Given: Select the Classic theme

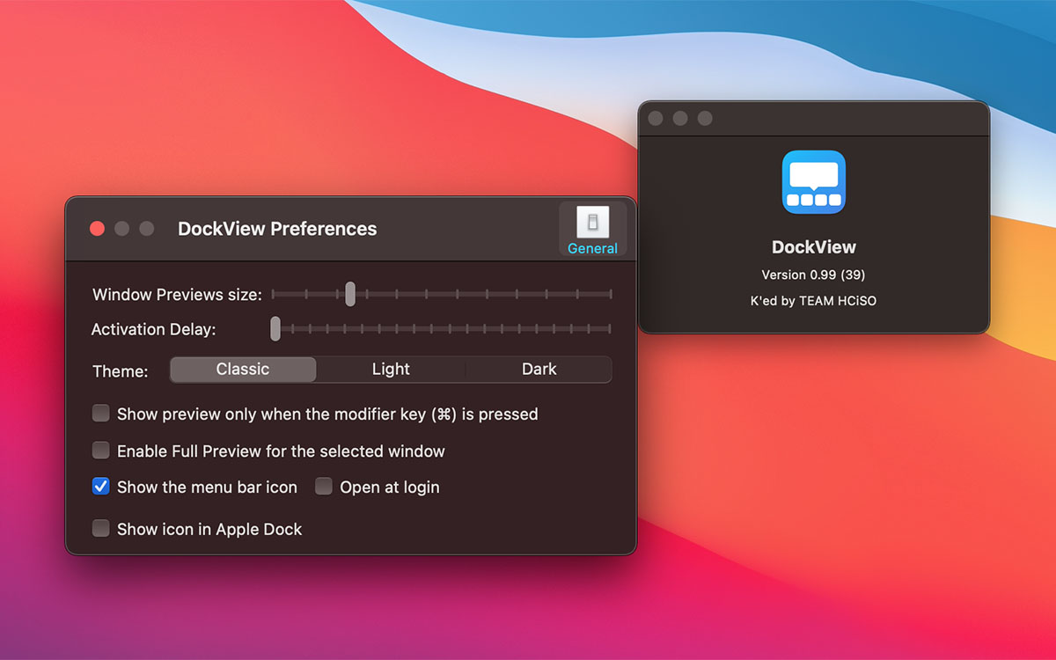Looking at the screenshot, I should point(243,369).
